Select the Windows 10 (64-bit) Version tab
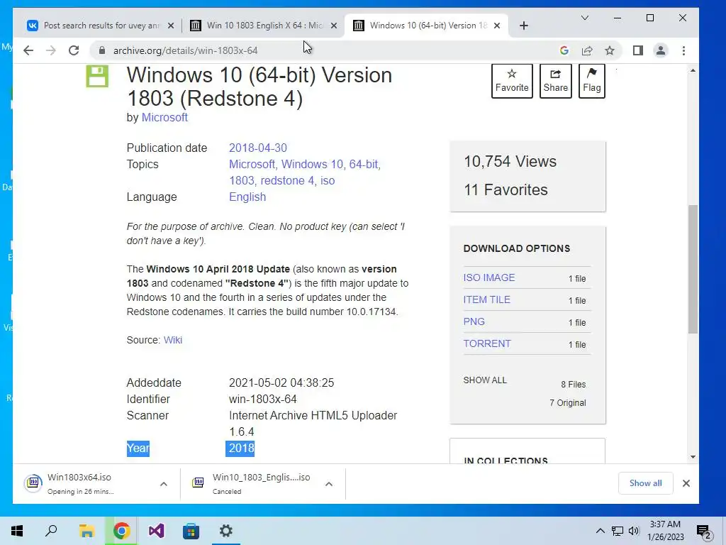Viewport: 726px width, 545px height. [427, 26]
